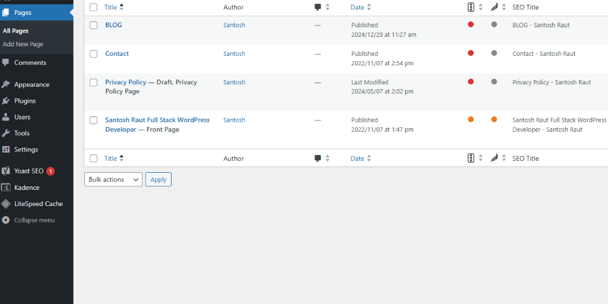Viewport: 608px width, 304px height.
Task: Sort by Title using header sort arrows
Action: (x=121, y=7)
